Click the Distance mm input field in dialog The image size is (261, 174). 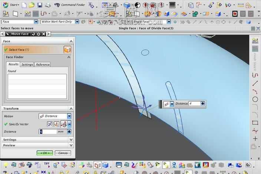[x=48, y=132]
